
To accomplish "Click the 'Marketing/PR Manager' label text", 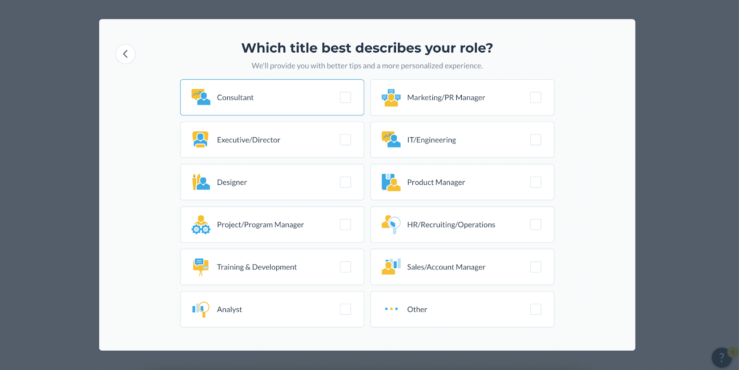I will [x=446, y=98].
